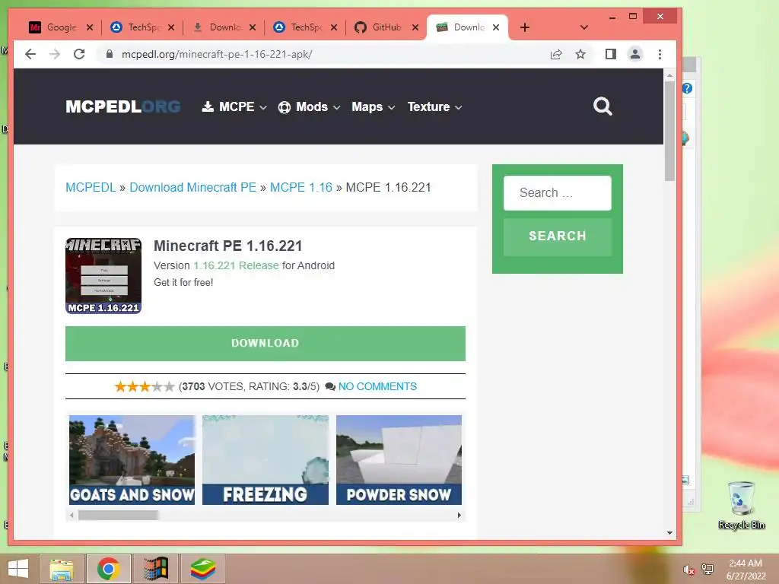The image size is (779, 584).
Task: Open the Powder Snow screenshot
Action: [399, 460]
